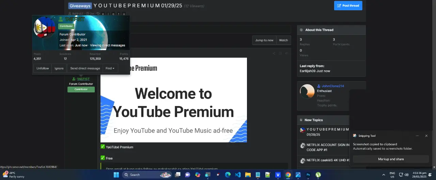
Task: Open uTorrent from the taskbar
Action: [318, 175]
